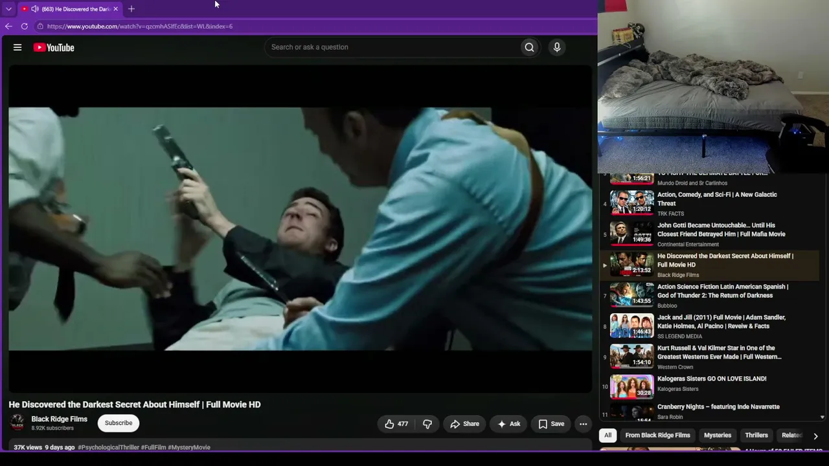Save the video to a playlist

(x=551, y=424)
